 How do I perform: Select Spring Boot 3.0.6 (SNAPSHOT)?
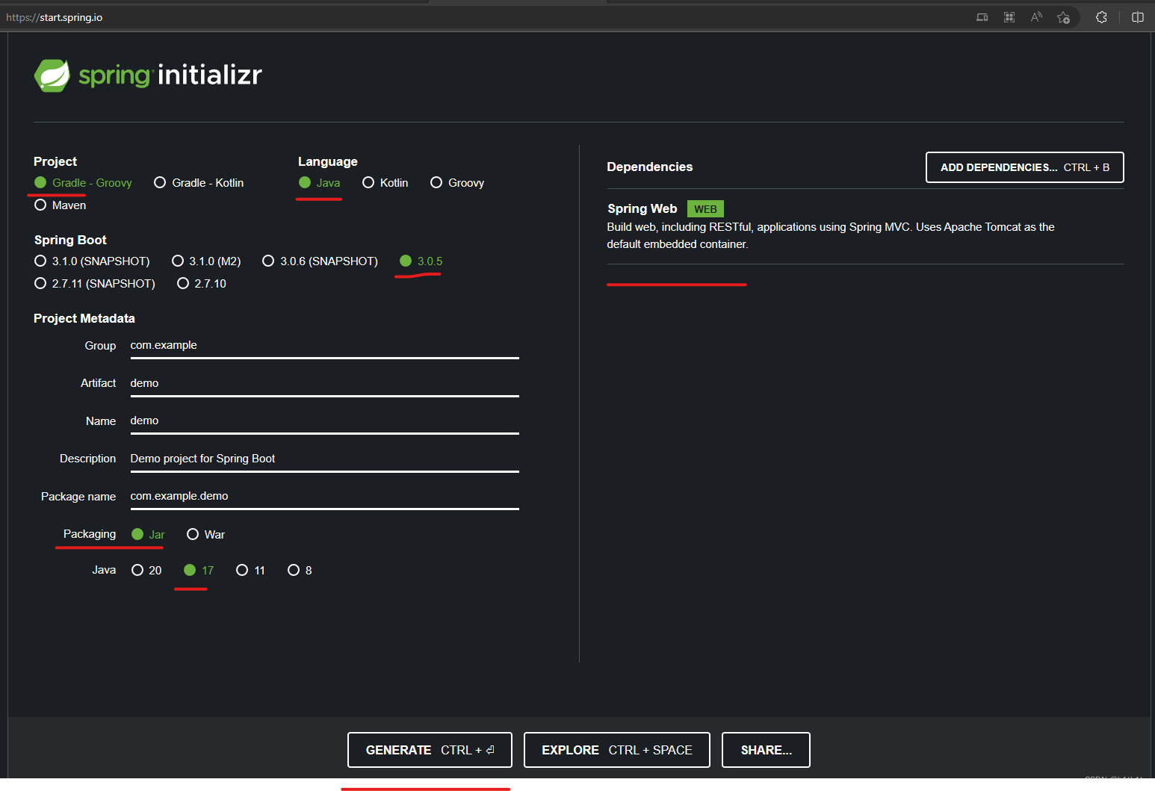[x=320, y=261]
